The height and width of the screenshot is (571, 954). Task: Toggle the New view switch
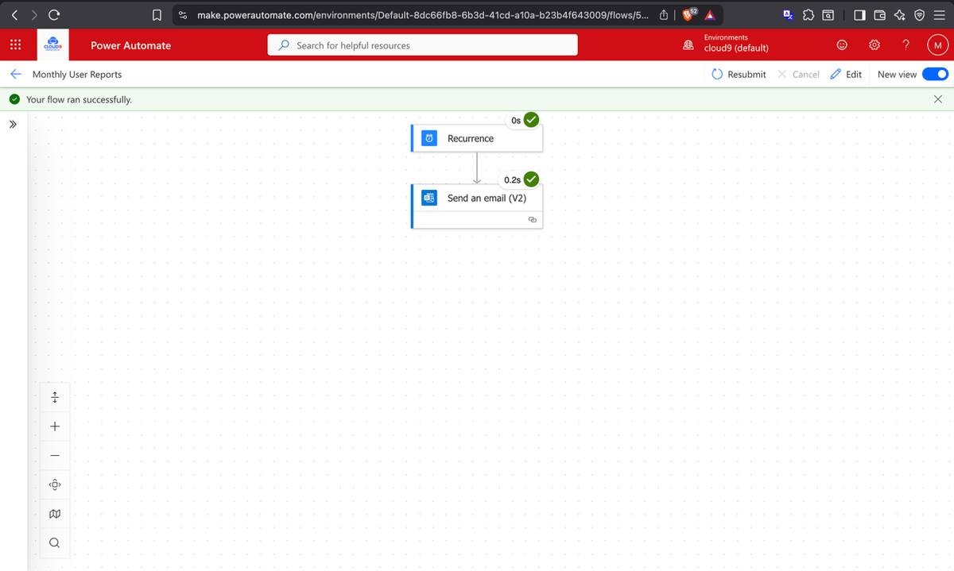[x=935, y=74]
